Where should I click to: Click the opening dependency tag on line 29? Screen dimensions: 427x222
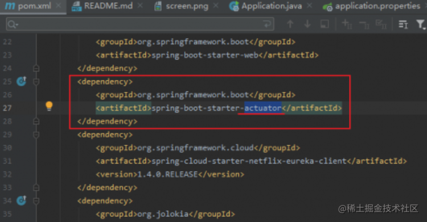click(105, 135)
